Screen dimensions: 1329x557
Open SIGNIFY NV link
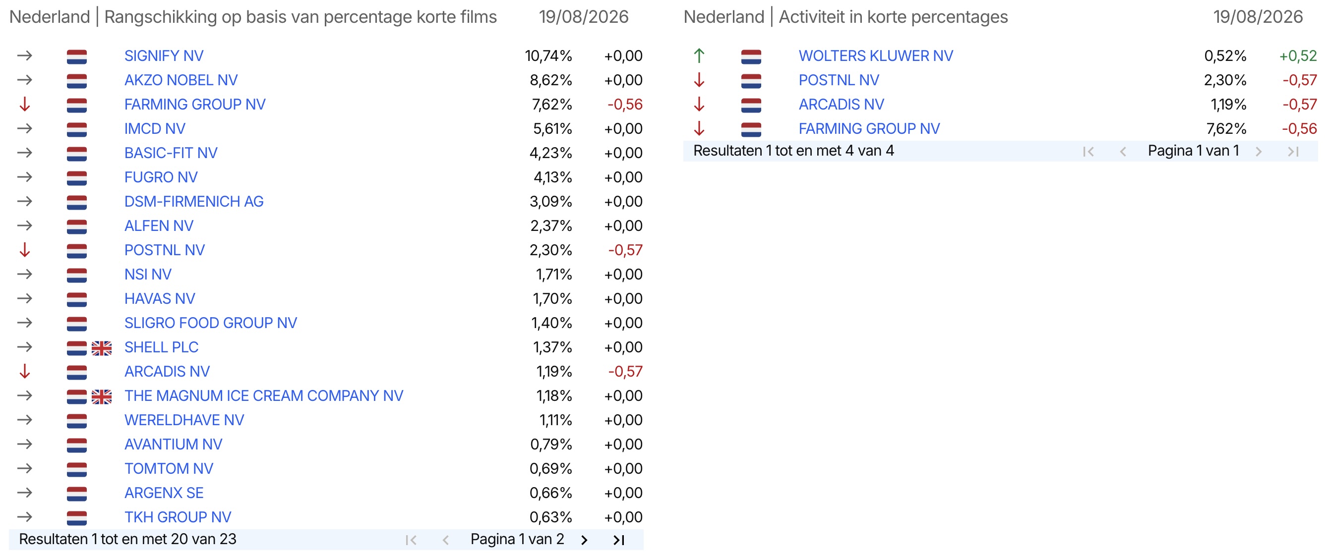[164, 56]
